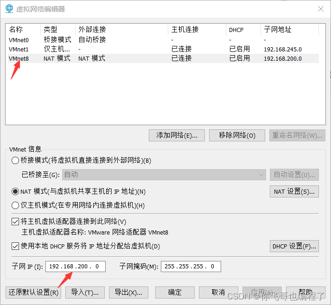Viewport: 331px width, 305px height.
Task: Click 移除网络(O) button
Action: (237, 135)
